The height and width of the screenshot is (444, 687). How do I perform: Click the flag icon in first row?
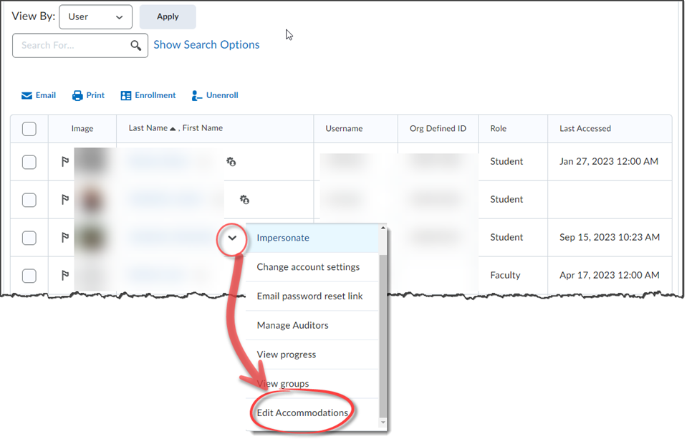coord(64,162)
